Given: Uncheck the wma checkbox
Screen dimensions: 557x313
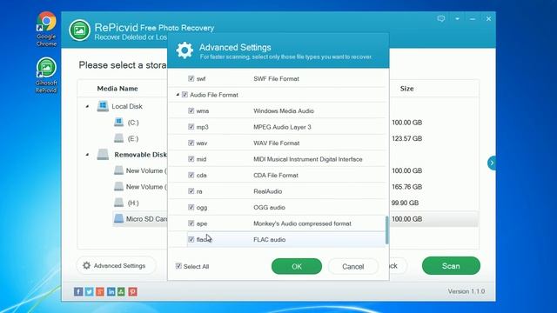Looking at the screenshot, I should pos(191,110).
